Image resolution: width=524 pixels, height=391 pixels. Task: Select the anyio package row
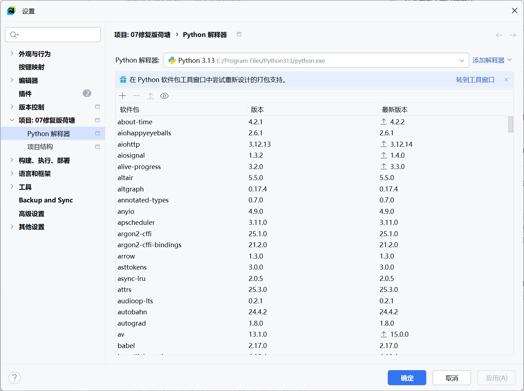tap(312, 211)
